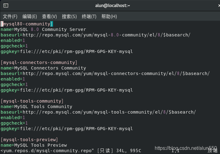This screenshot has height=154, width=220.
Task: Click the [mysql-tools-community] section header
Action: click(x=32, y=101)
